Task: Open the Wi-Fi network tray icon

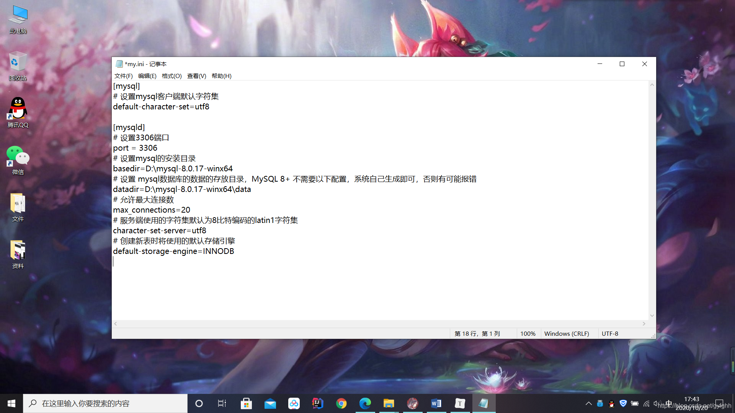Action: pos(646,403)
